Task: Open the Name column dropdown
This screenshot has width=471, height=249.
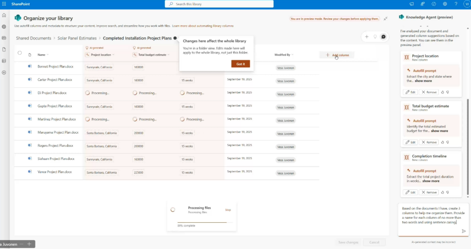Action: pos(48,55)
